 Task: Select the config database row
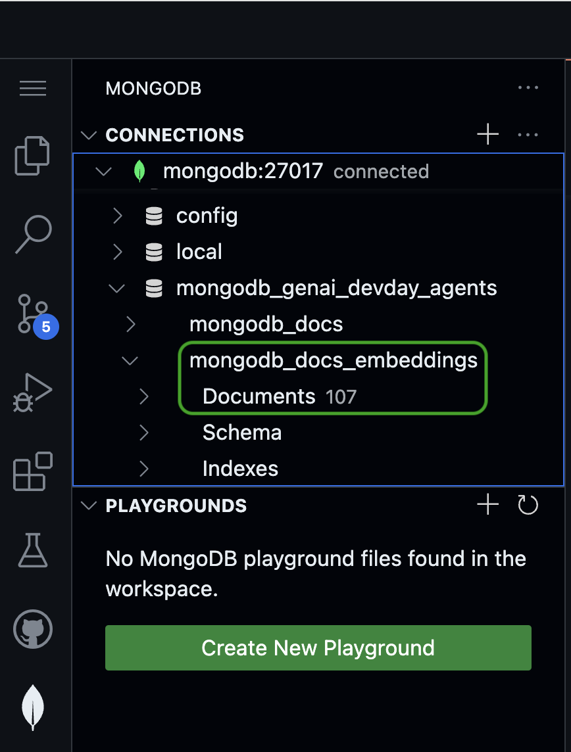(318, 216)
